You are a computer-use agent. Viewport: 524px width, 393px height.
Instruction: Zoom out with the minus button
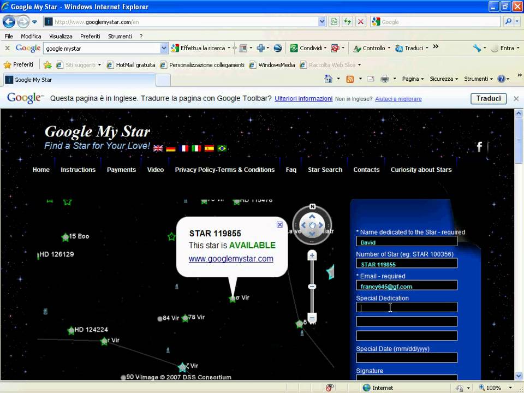click(312, 318)
